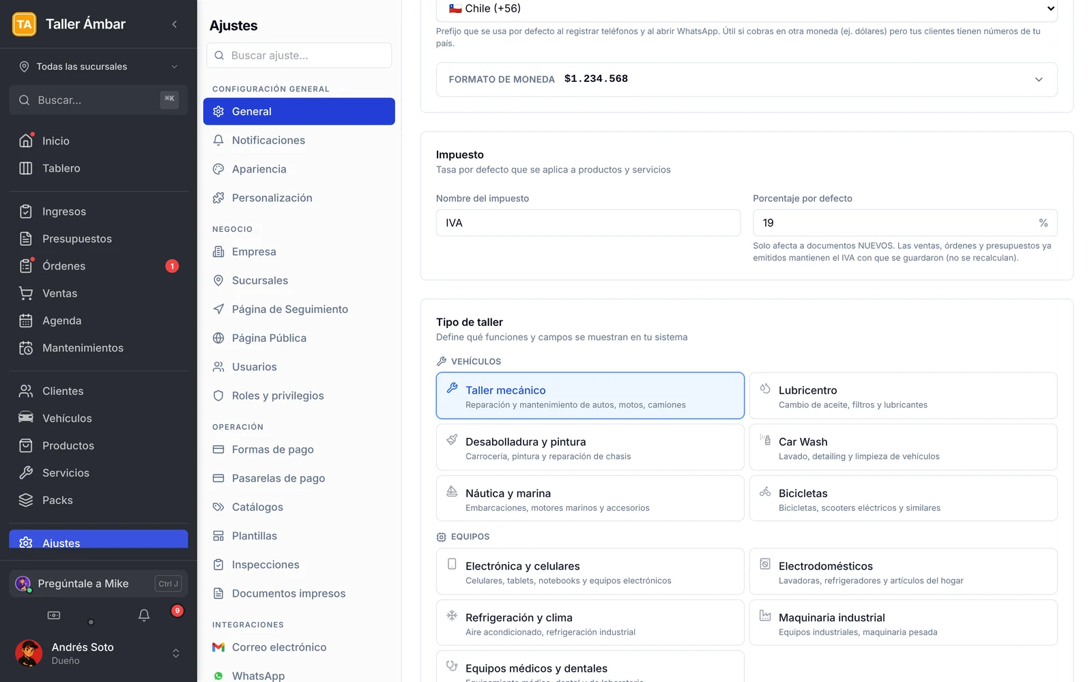Click the TA logo icon
Screen dimensions: 1092x682
25,24
